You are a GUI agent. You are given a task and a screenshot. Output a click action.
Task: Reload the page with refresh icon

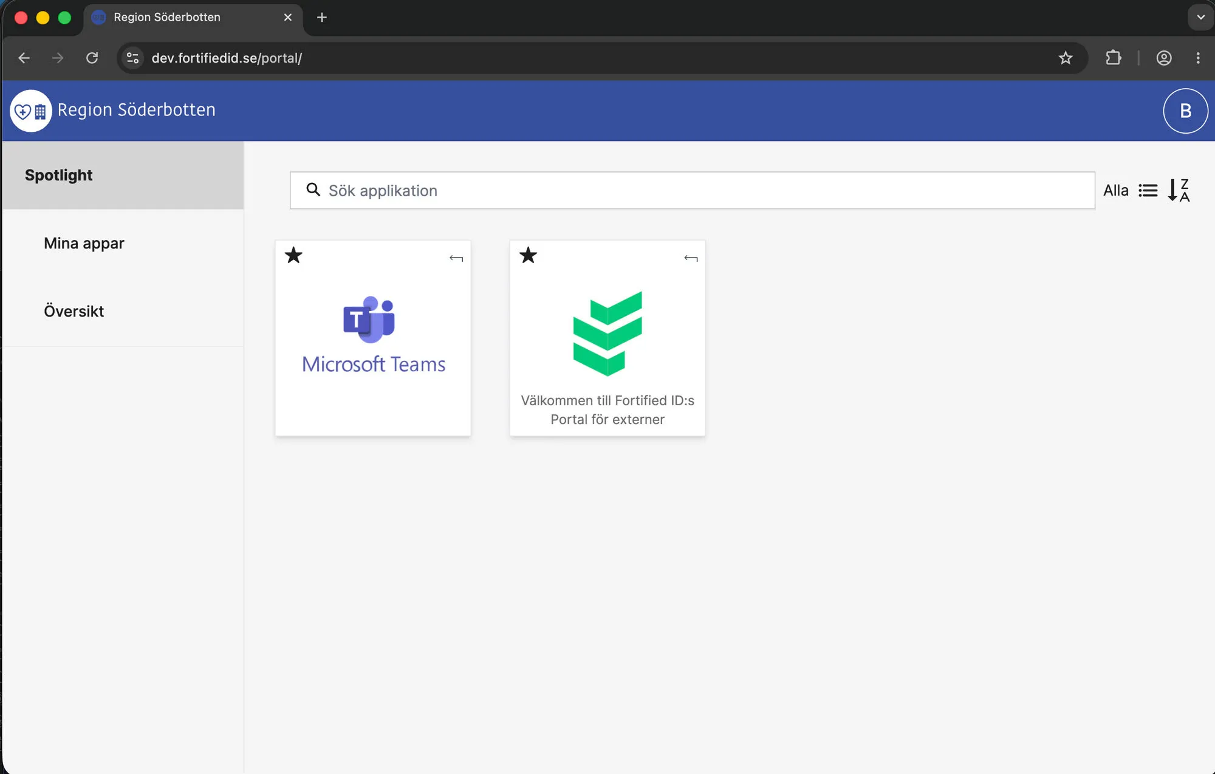click(x=92, y=58)
